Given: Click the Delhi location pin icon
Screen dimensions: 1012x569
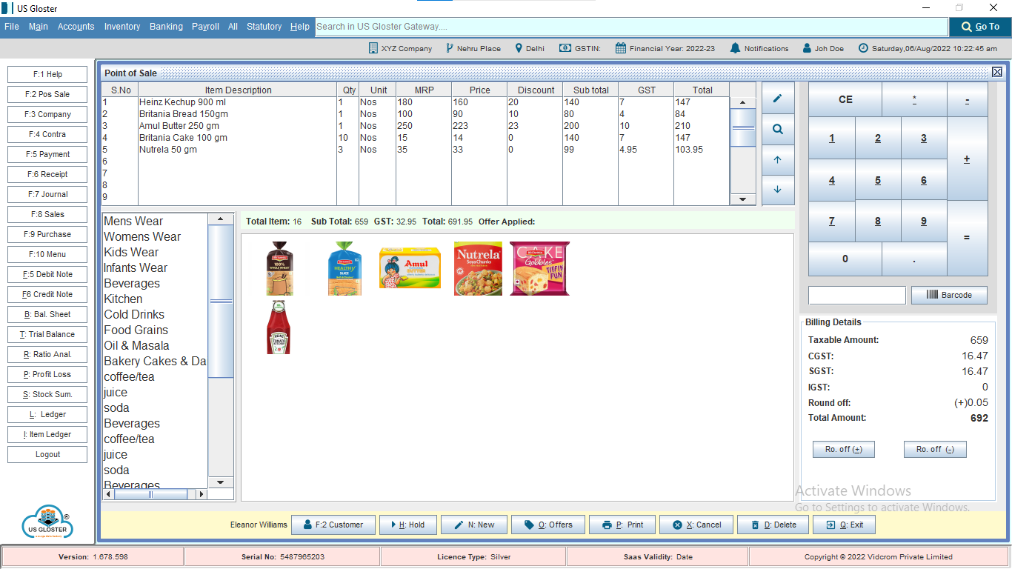Looking at the screenshot, I should coord(519,48).
